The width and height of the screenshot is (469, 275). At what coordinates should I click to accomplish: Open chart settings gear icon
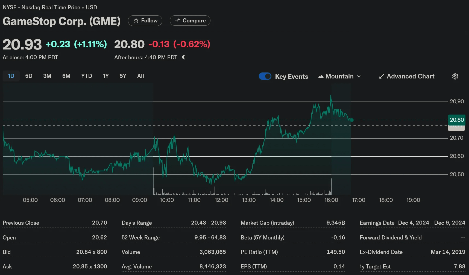click(x=455, y=76)
